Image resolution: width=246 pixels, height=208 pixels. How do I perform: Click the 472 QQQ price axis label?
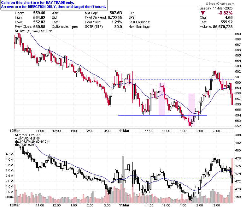click(238, 181)
